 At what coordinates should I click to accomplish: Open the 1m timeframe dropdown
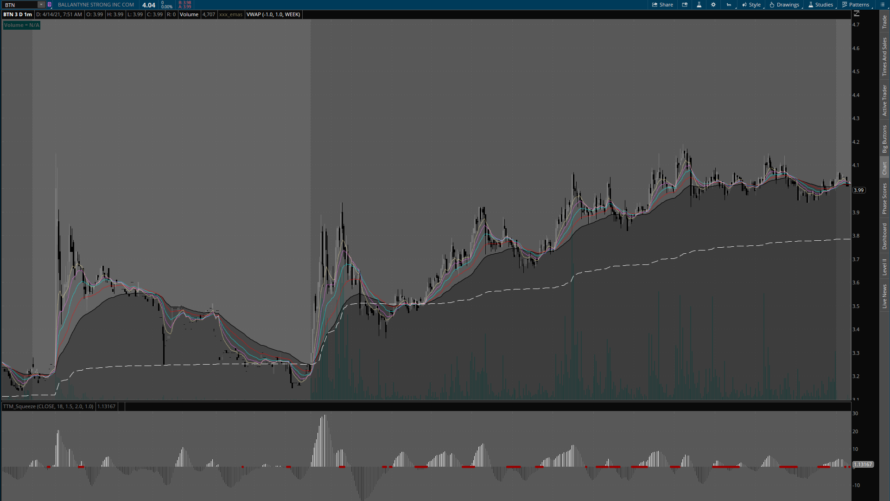(x=729, y=5)
